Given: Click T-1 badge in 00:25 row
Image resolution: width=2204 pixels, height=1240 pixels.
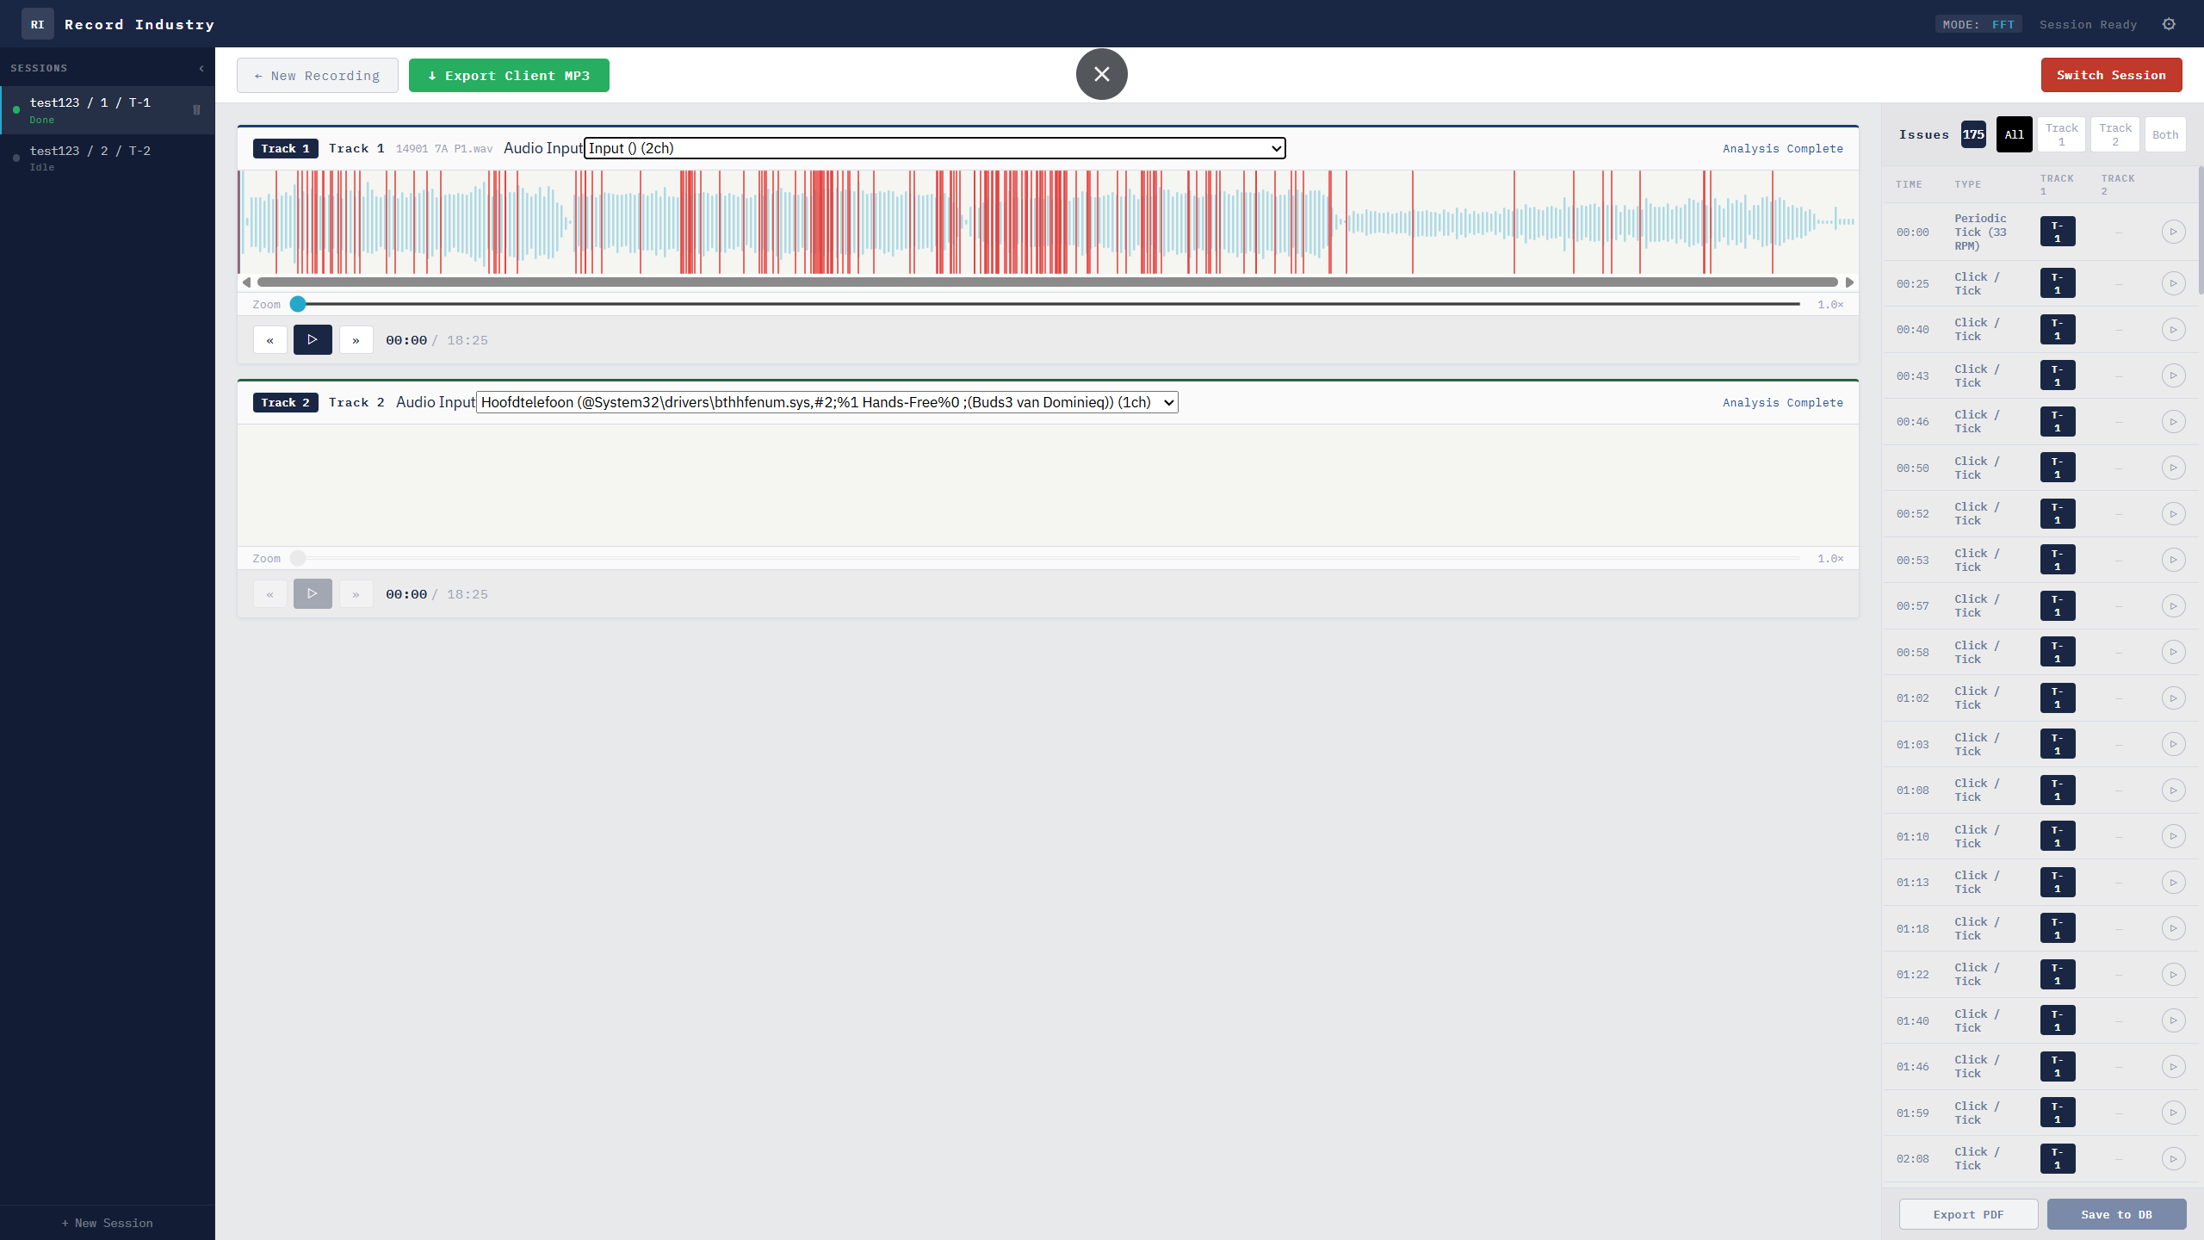Looking at the screenshot, I should [2058, 283].
